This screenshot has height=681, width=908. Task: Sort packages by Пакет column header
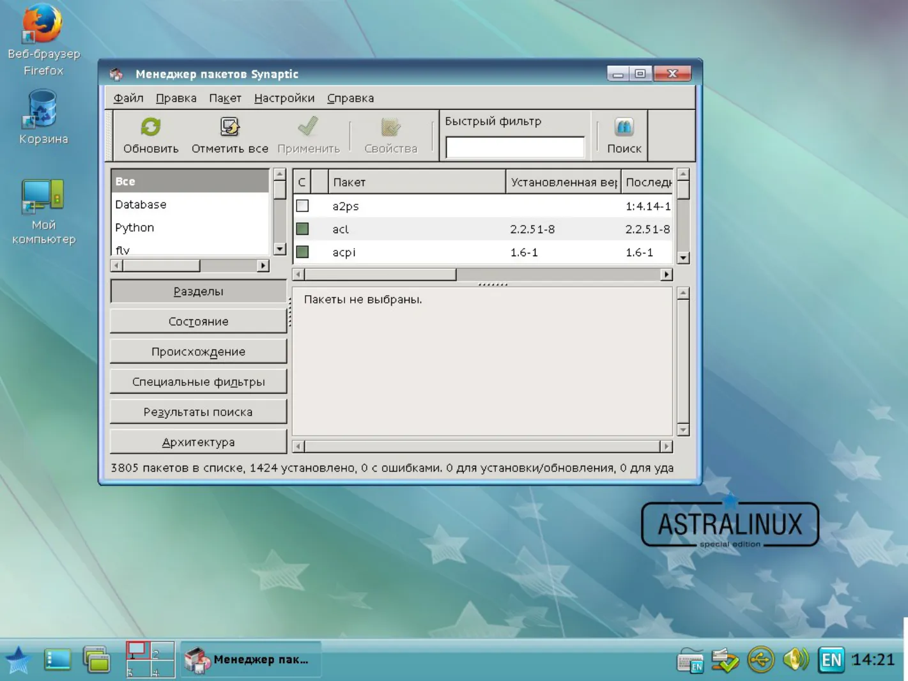pos(417,182)
